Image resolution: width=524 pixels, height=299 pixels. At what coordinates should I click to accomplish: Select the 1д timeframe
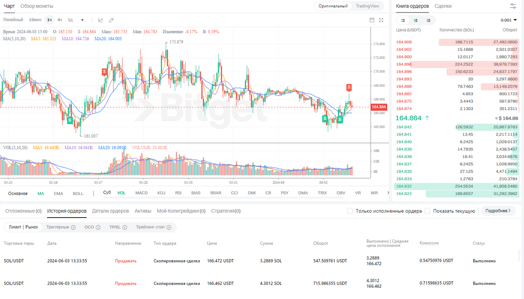(x=70, y=20)
